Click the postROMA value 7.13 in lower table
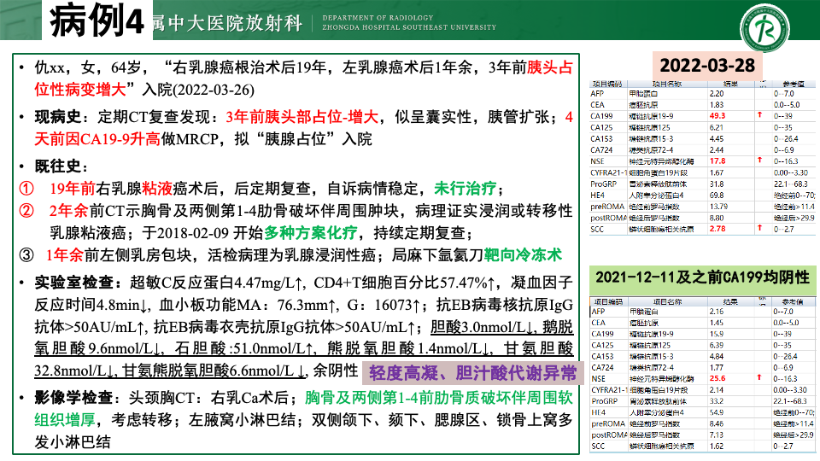This screenshot has height=461, width=820. pyautogui.click(x=717, y=435)
